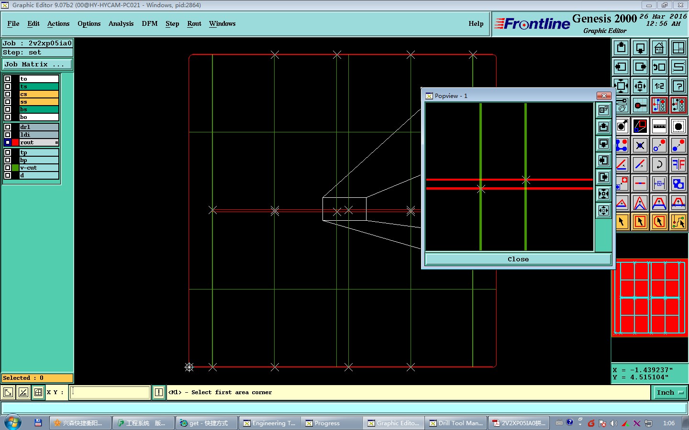Toggle display checkbox for layer d

pyautogui.click(x=8, y=175)
